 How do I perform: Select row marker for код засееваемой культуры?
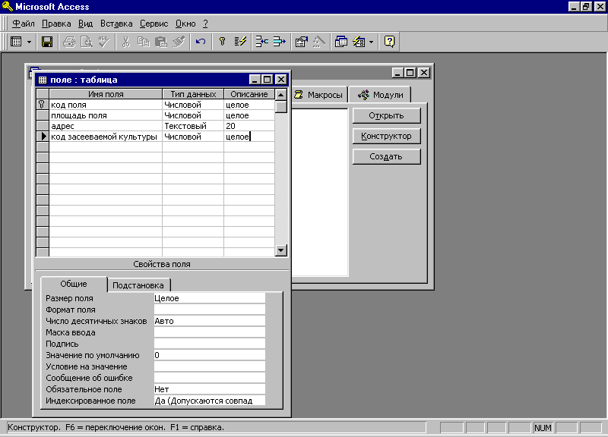tap(43, 137)
